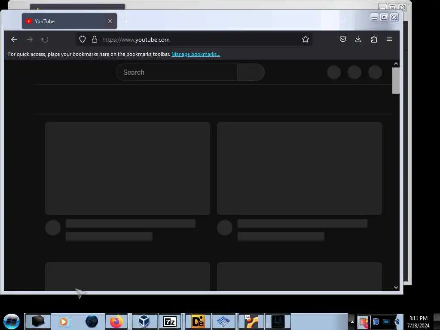Open the black box taskbar icon
The image size is (440, 330).
click(38, 321)
